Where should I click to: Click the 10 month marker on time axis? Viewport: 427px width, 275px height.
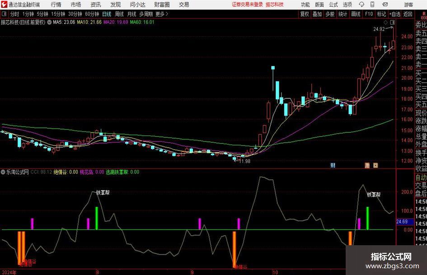click(275, 272)
